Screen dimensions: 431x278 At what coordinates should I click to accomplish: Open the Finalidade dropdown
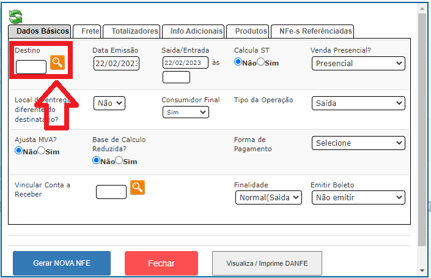coord(268,197)
